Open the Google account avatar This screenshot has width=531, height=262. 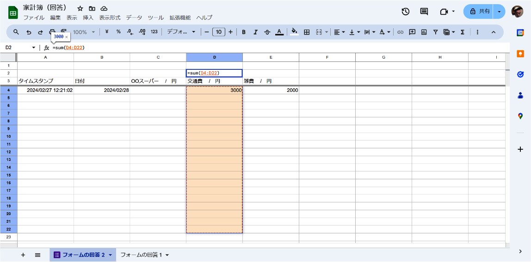[517, 12]
